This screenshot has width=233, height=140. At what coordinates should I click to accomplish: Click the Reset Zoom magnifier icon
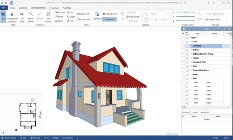pos(31,14)
